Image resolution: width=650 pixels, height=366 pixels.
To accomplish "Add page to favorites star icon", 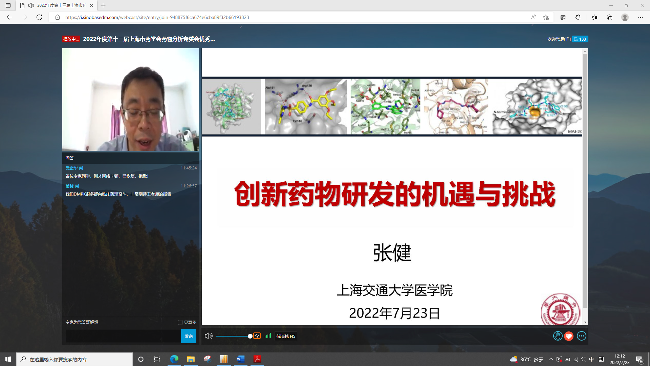I will click(x=546, y=17).
